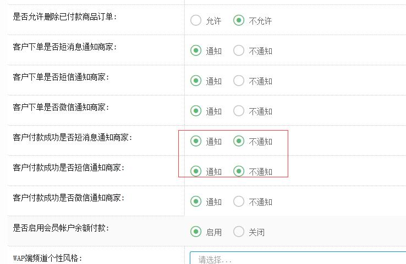The image size is (406, 264).
Task: Choose 通知 for 客户下单是否短消息通知商家
Action: click(x=196, y=51)
